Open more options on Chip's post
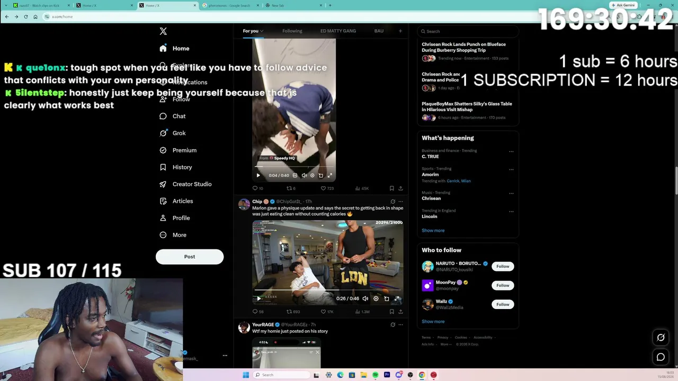This screenshot has height=381, width=678. 400,202
